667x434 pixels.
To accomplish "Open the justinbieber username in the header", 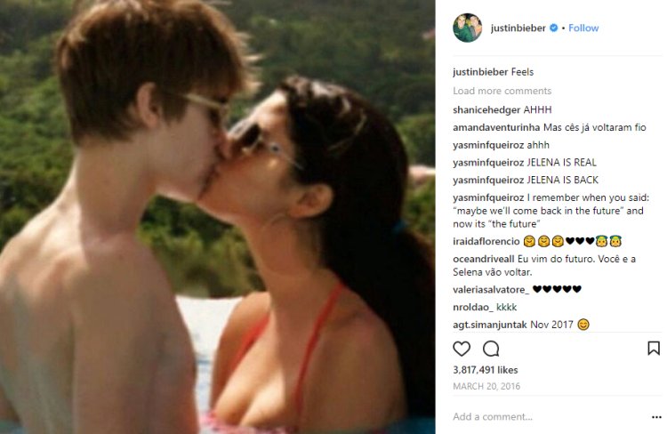I will tap(518, 28).
